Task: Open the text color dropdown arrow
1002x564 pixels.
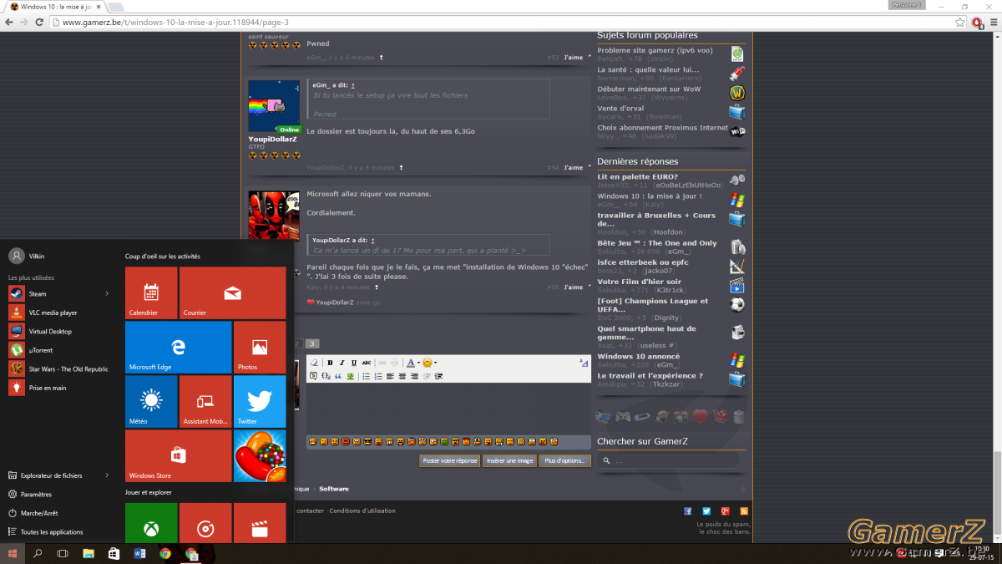Action: point(418,363)
